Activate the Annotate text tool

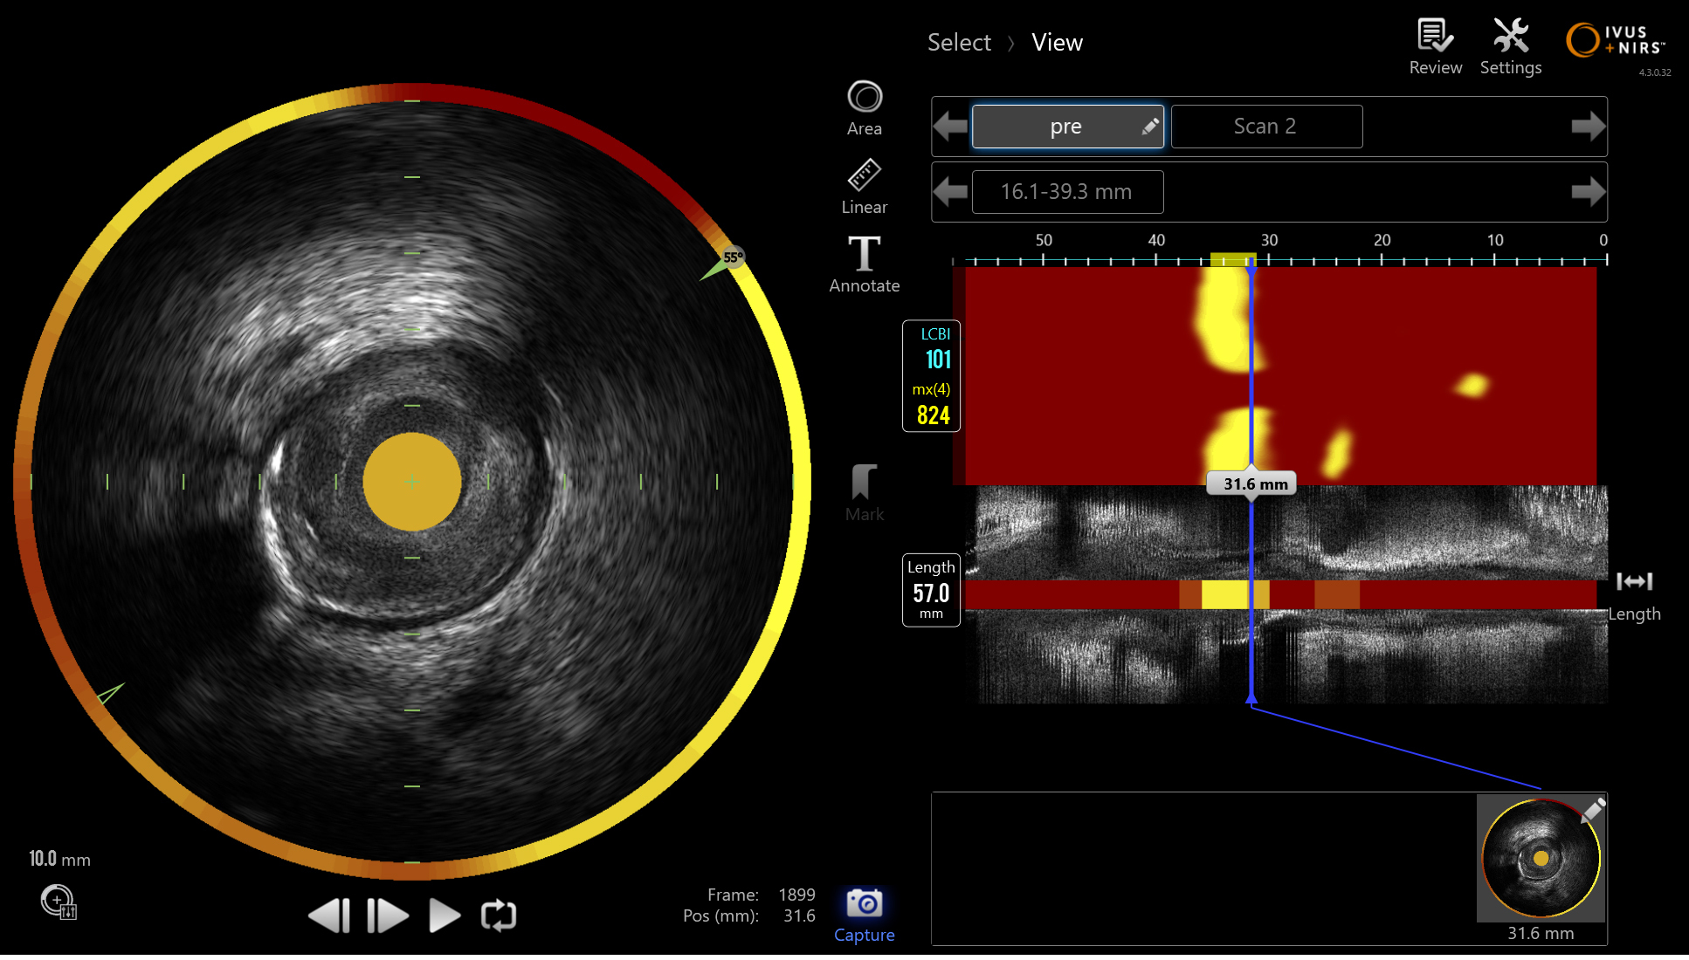coord(864,255)
